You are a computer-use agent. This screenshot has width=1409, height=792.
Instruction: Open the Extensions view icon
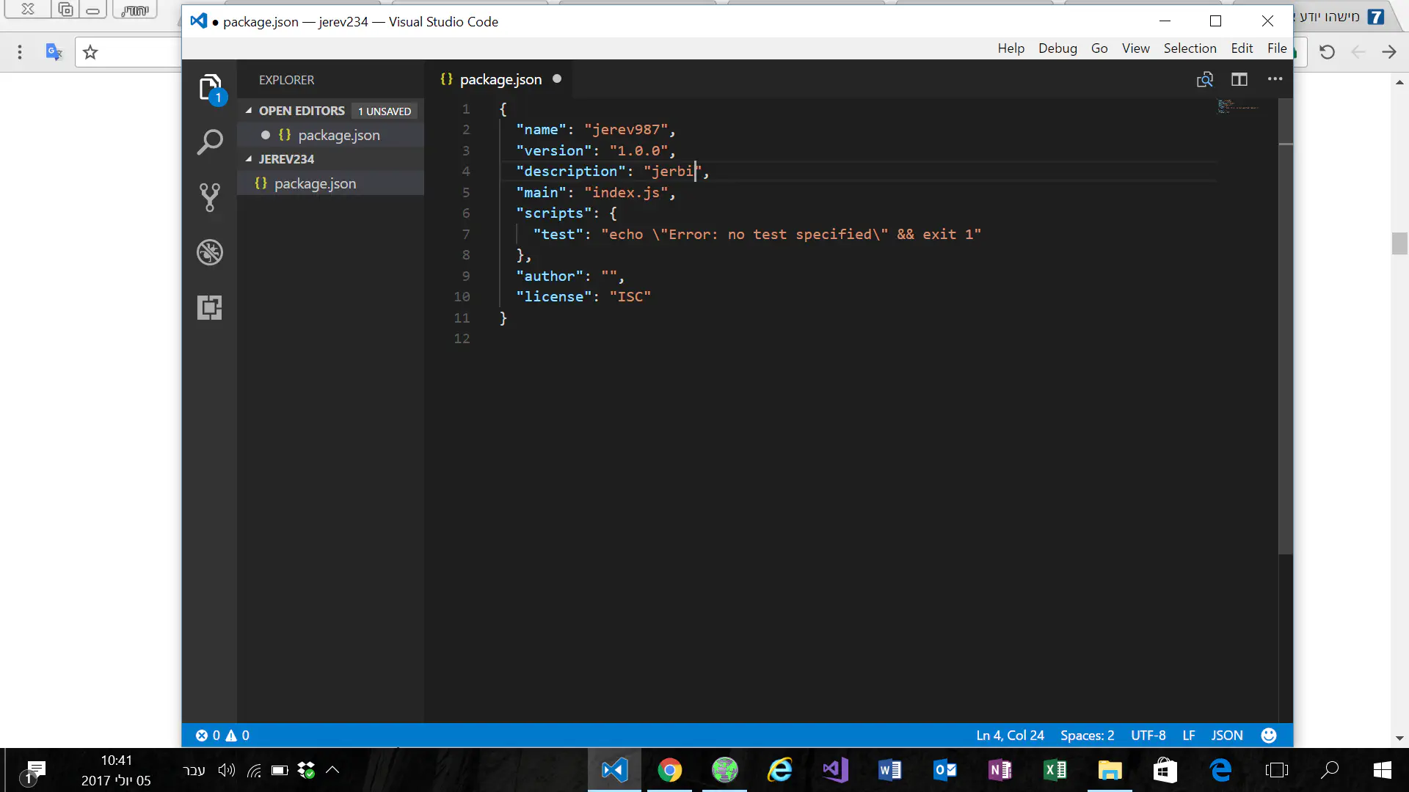coord(210,307)
